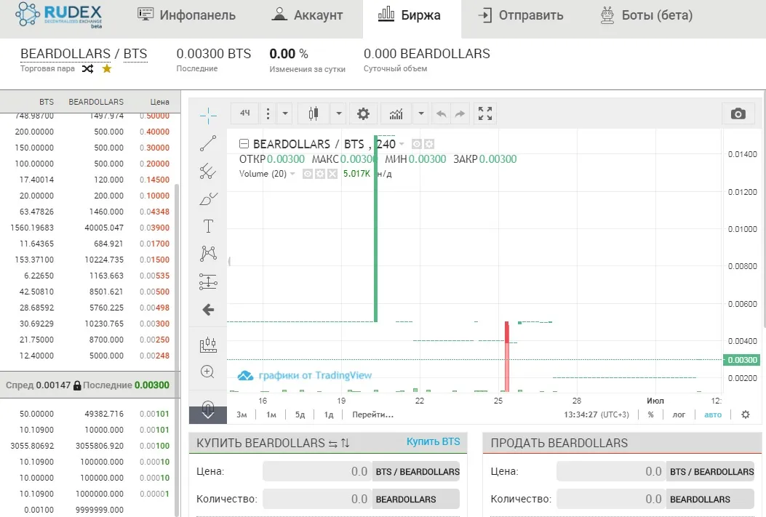Open chart properties gear in top toolbar
The height and width of the screenshot is (517, 766).
(x=363, y=113)
